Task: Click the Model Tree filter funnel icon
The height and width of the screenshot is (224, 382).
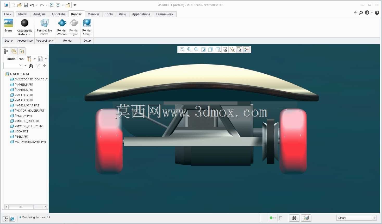Action: click(38, 66)
